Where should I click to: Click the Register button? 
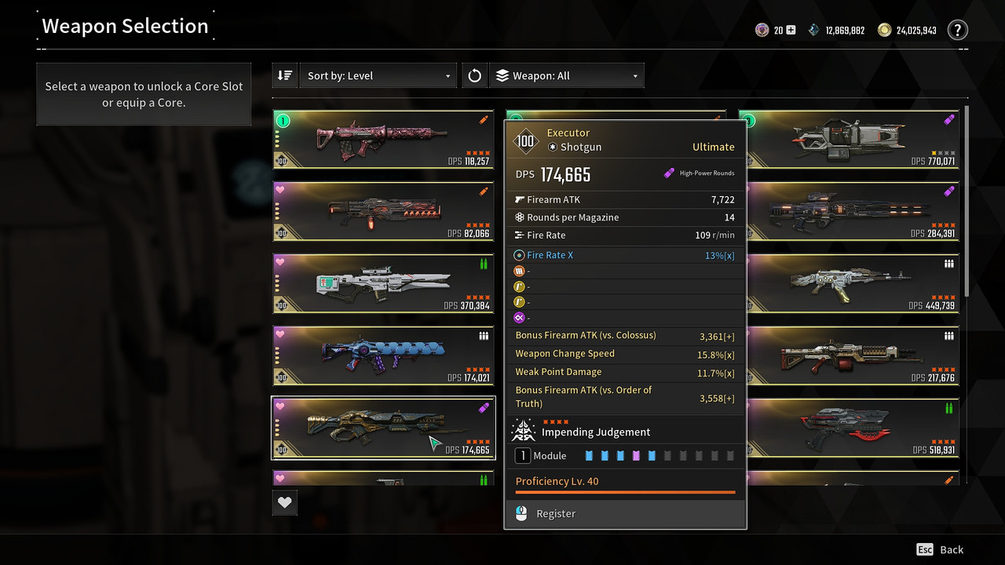click(x=625, y=514)
